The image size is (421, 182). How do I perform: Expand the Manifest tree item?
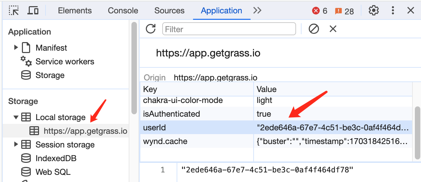point(16,48)
